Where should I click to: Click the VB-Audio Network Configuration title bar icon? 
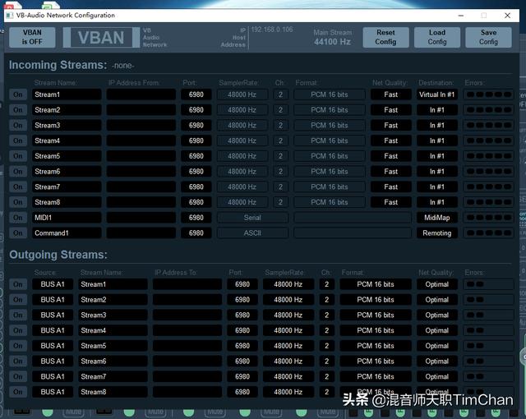(x=10, y=16)
